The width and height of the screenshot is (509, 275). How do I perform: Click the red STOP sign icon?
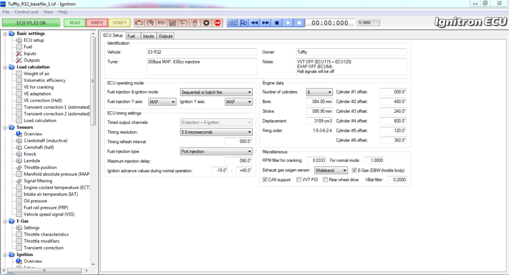pyautogui.click(x=217, y=23)
